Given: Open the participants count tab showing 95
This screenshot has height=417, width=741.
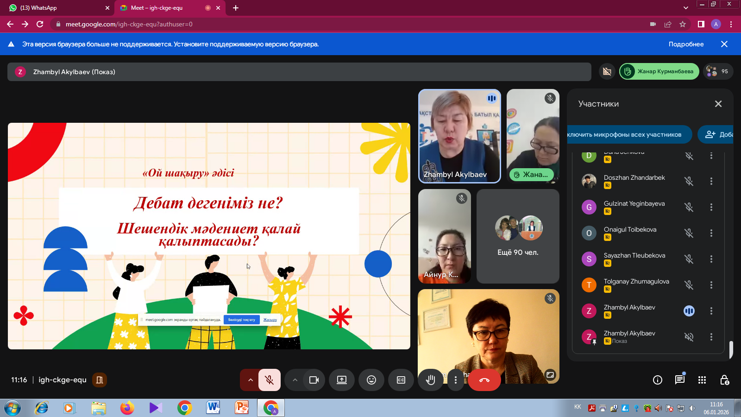Looking at the screenshot, I should [718, 71].
